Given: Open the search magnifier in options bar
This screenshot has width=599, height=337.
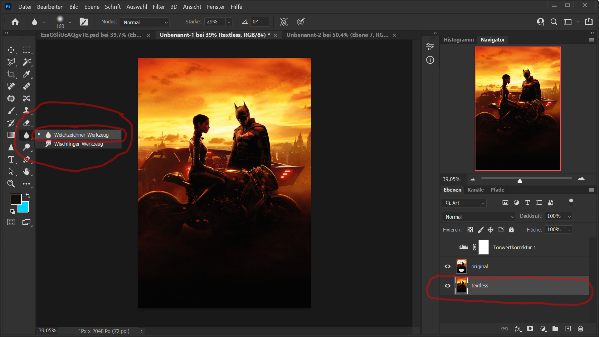Looking at the screenshot, I should [554, 22].
